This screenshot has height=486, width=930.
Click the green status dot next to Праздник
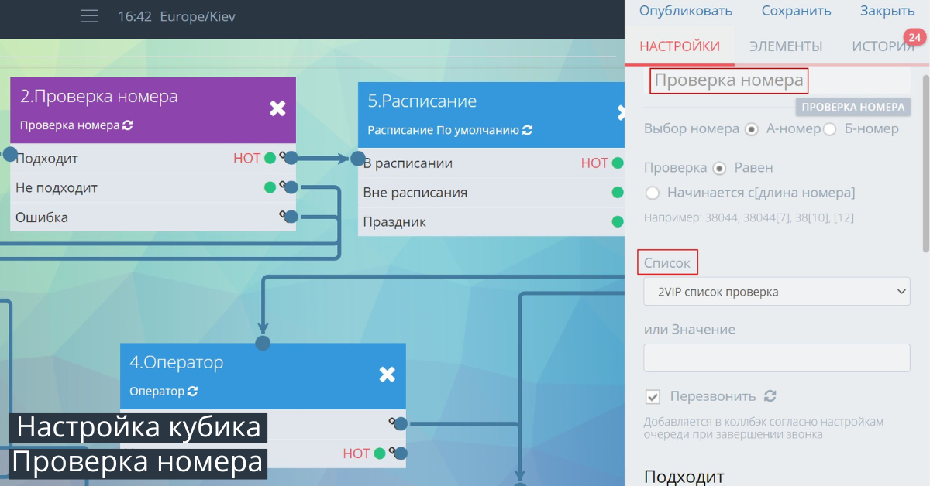[x=618, y=221]
